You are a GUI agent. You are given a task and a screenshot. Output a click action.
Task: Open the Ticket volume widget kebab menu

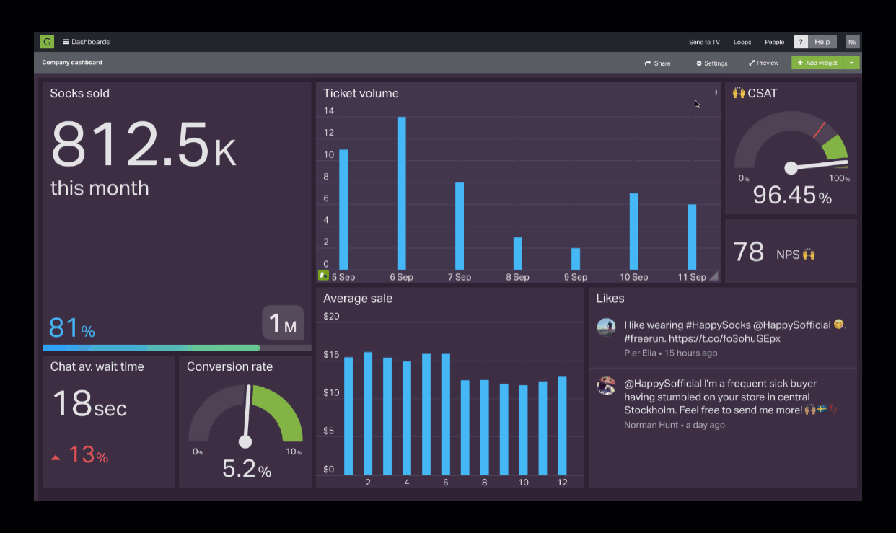(x=715, y=92)
